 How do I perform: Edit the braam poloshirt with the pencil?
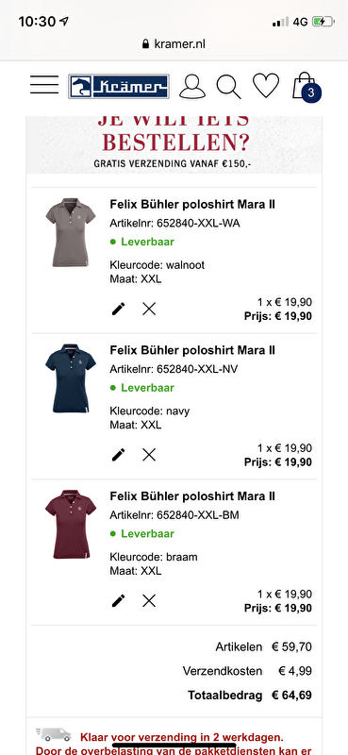coord(119,600)
